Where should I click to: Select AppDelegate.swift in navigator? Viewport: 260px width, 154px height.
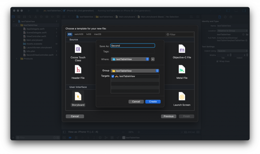click(35, 29)
